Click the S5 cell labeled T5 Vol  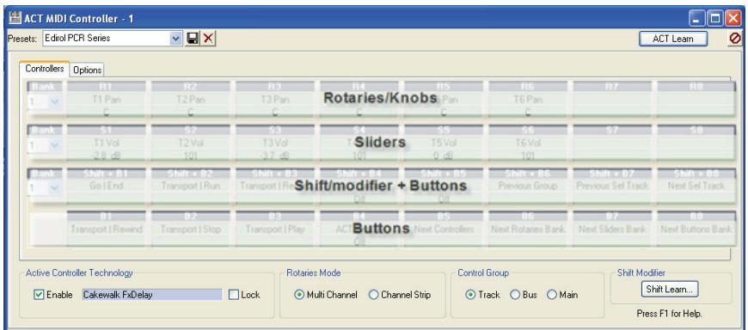pos(444,143)
